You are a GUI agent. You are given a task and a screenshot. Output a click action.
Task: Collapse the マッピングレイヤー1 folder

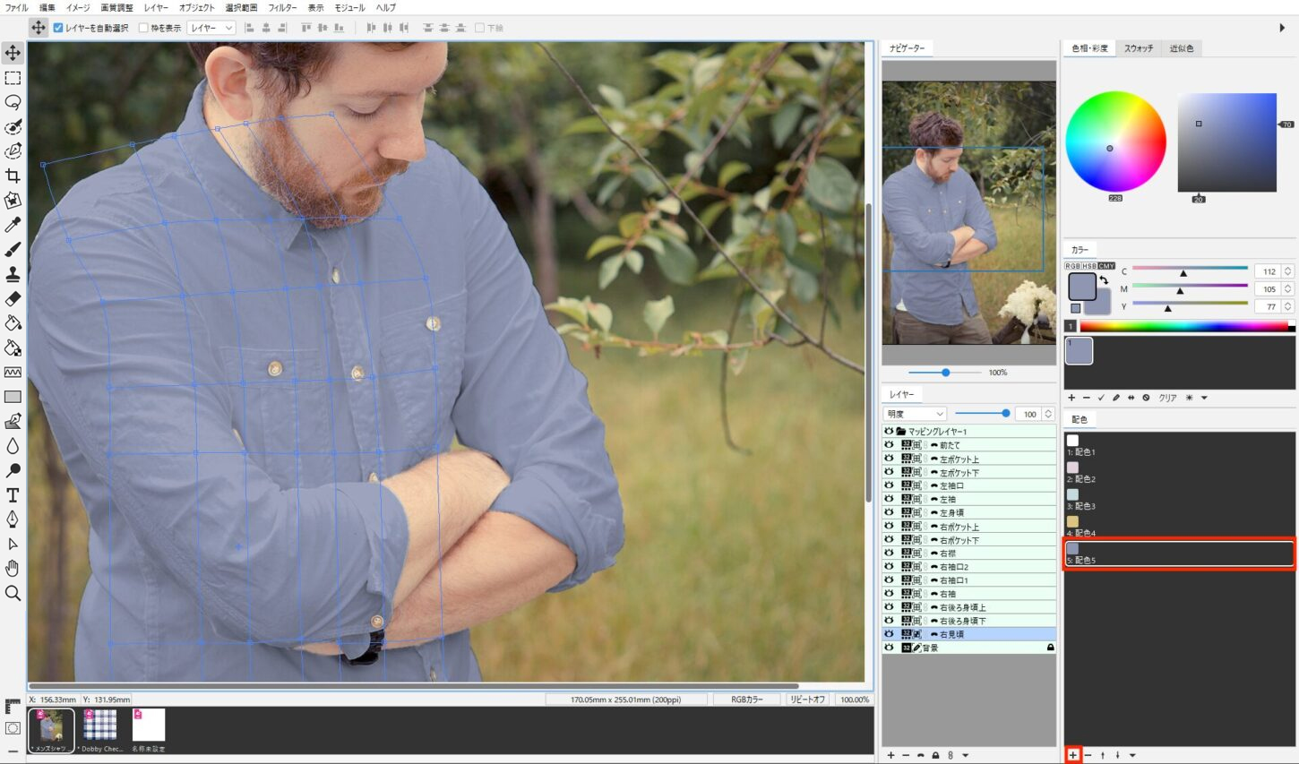[901, 432]
